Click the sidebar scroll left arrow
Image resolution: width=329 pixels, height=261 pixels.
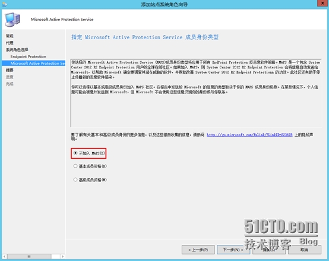point(4,256)
